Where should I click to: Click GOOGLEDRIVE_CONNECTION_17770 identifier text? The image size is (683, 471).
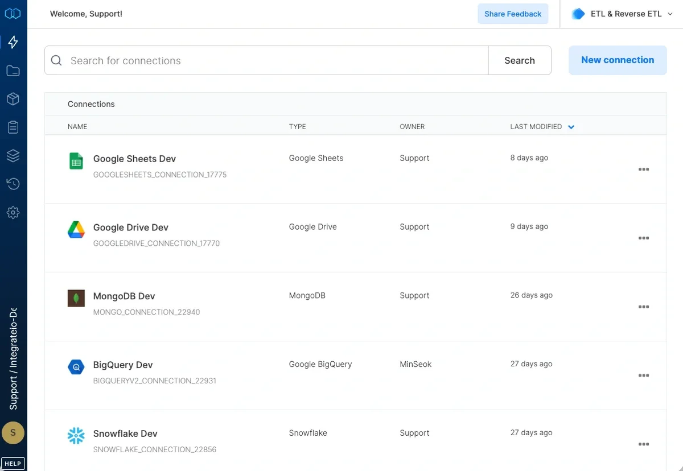pyautogui.click(x=157, y=243)
